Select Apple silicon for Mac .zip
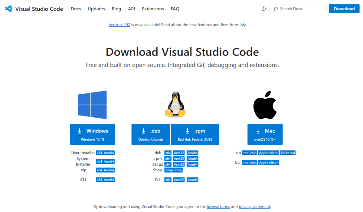363x212 pixels. 269,153
